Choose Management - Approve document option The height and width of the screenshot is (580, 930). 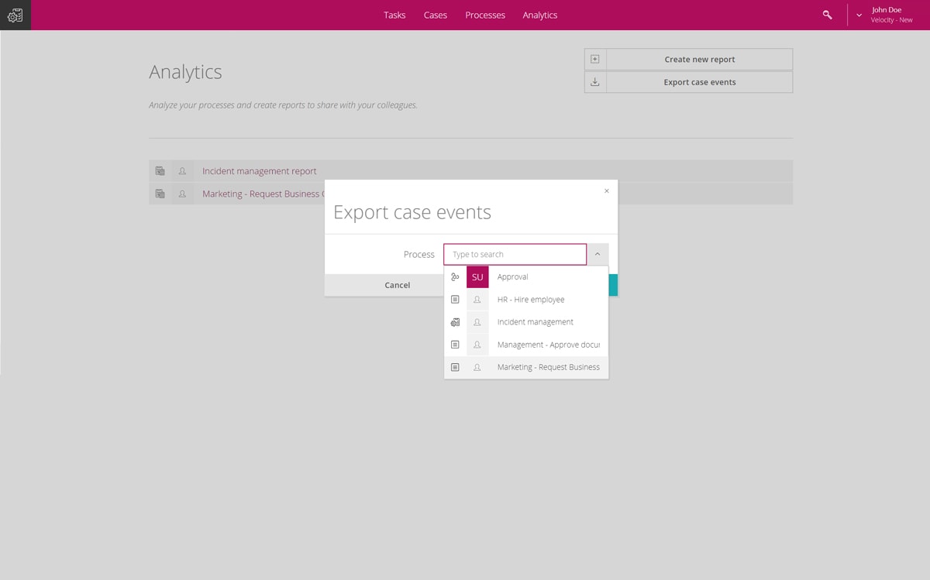pyautogui.click(x=548, y=345)
